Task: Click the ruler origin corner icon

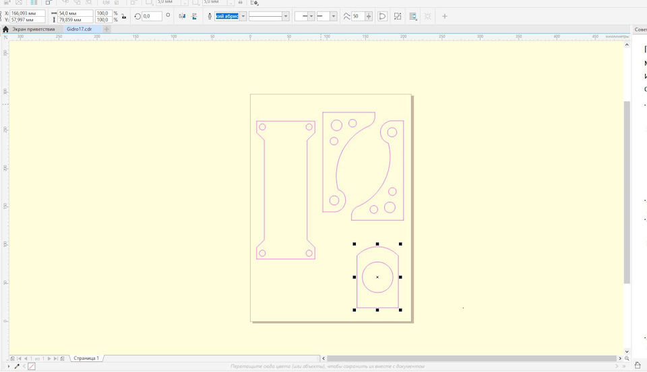Action: tap(5, 37)
